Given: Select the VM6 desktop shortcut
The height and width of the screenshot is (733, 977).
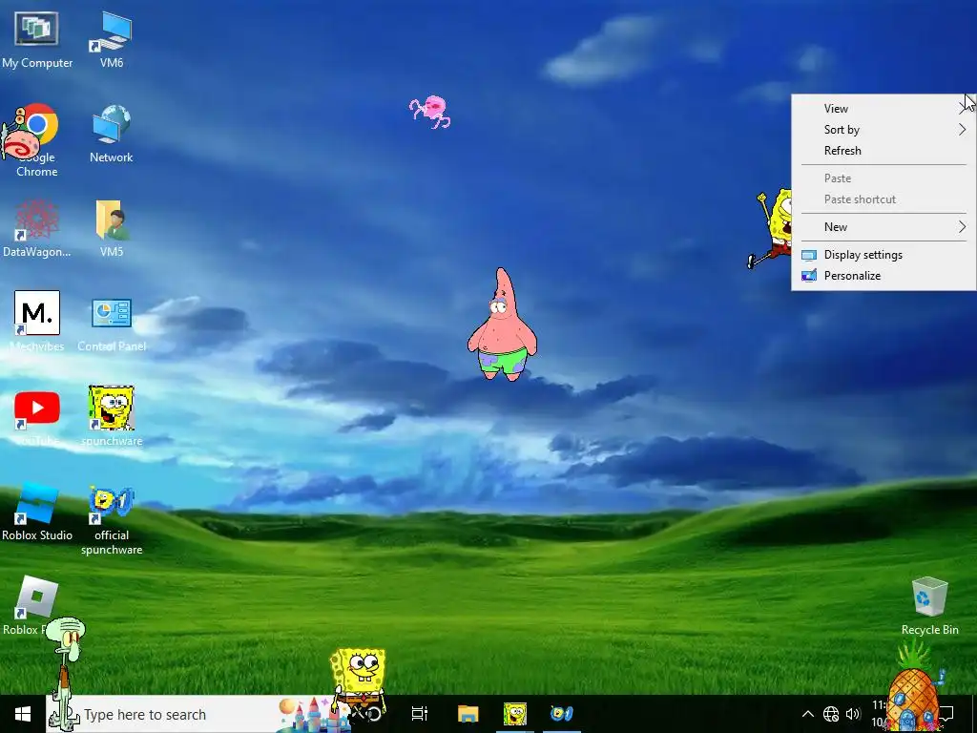Looking at the screenshot, I should tap(112, 40).
